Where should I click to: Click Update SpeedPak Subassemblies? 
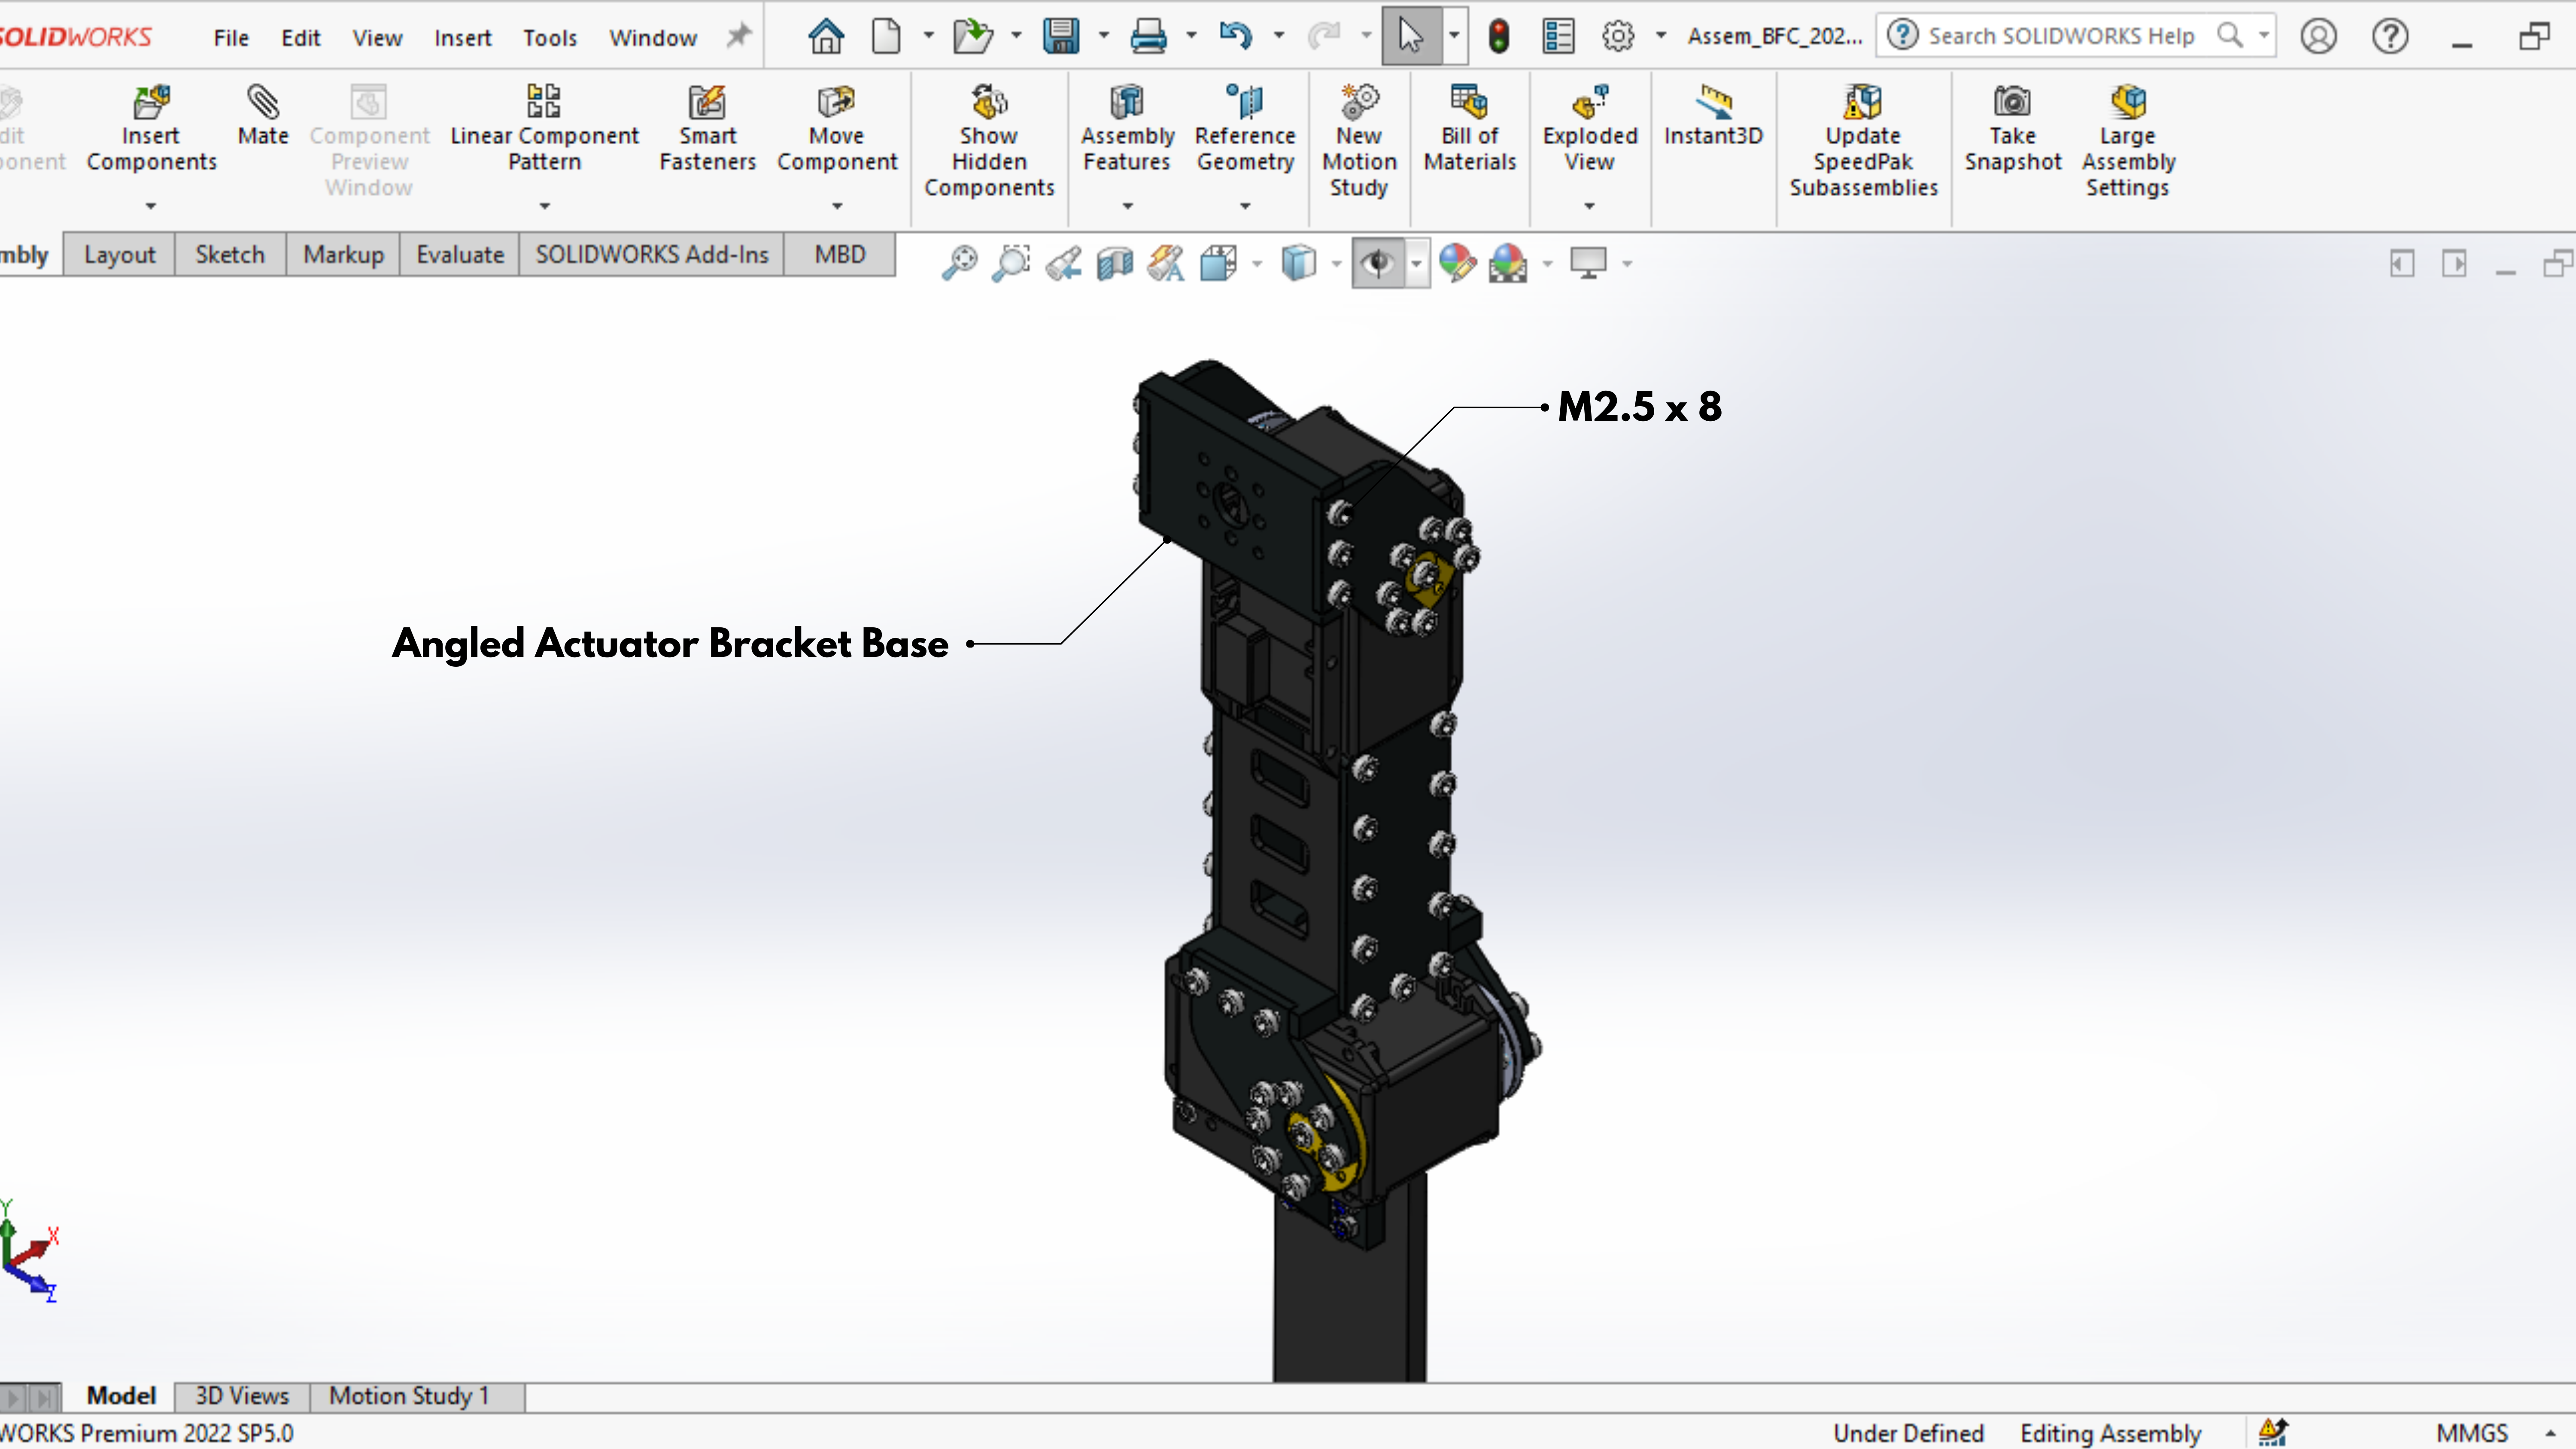(1863, 141)
